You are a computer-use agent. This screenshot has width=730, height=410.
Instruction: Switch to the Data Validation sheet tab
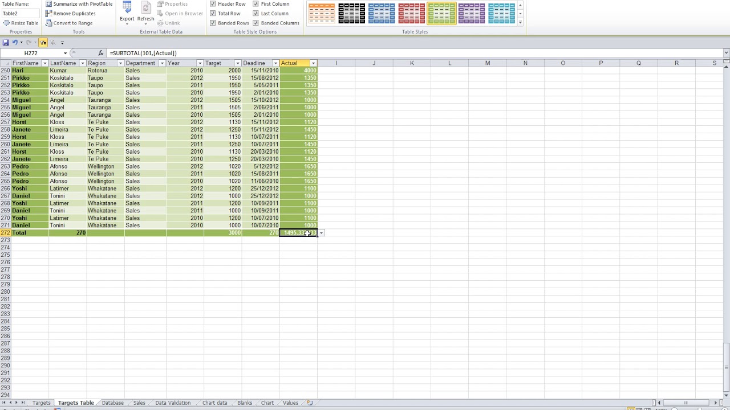pos(173,403)
